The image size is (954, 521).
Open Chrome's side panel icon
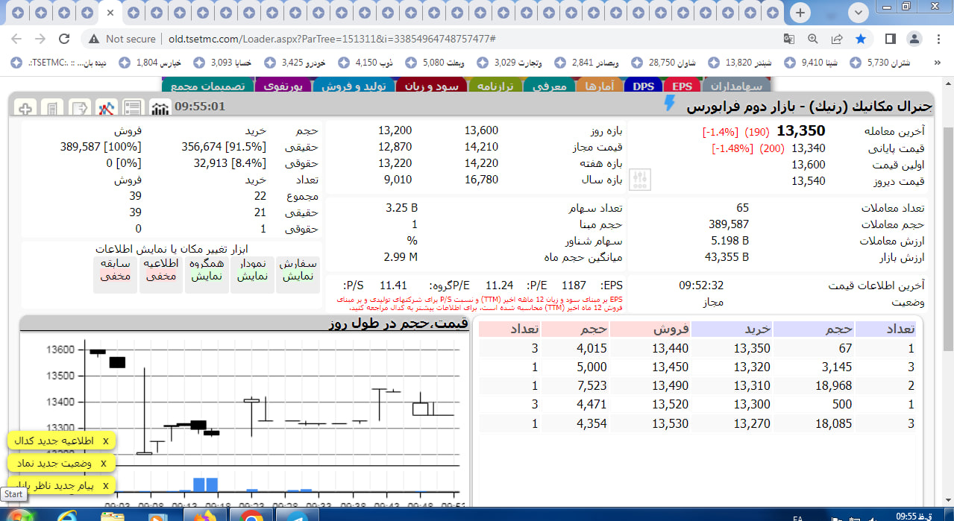point(890,39)
